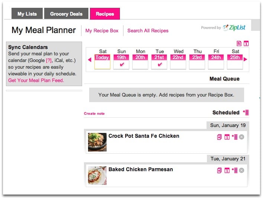This screenshot has height=199, width=263.
Task: Click the print list icon above the calendar
Action: click(239, 43)
